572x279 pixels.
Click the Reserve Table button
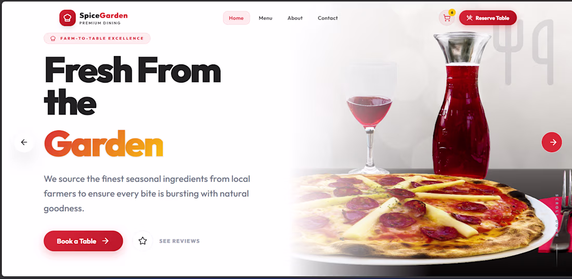tap(488, 18)
